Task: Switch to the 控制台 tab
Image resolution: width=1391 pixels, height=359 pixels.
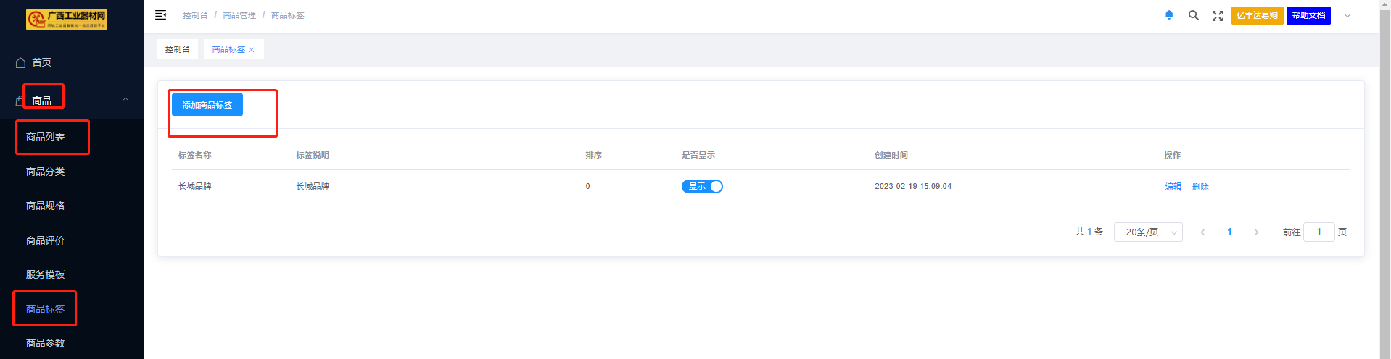Action: coord(178,49)
